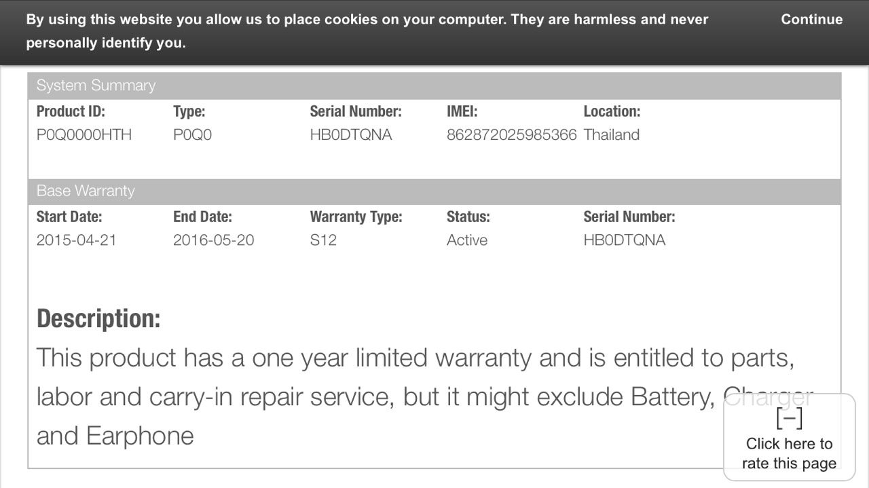The height and width of the screenshot is (488, 869).
Task: Click the word 'Earphone' in the description
Action: (140, 436)
